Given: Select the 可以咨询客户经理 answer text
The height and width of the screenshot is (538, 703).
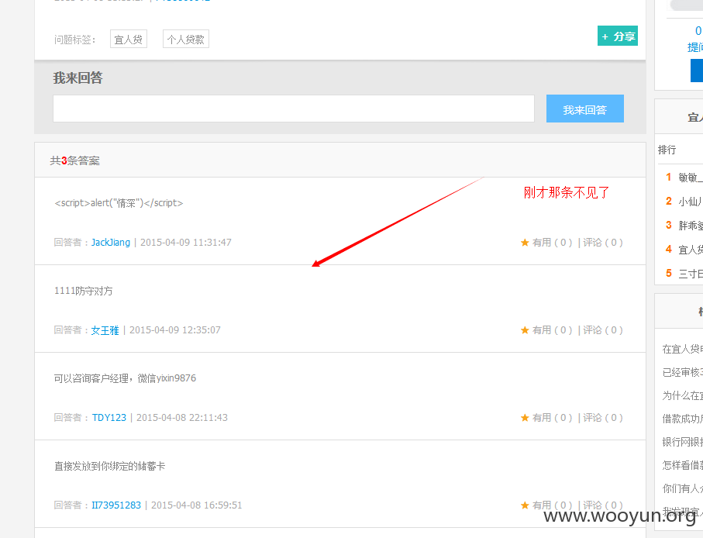Looking at the screenshot, I should pos(125,378).
